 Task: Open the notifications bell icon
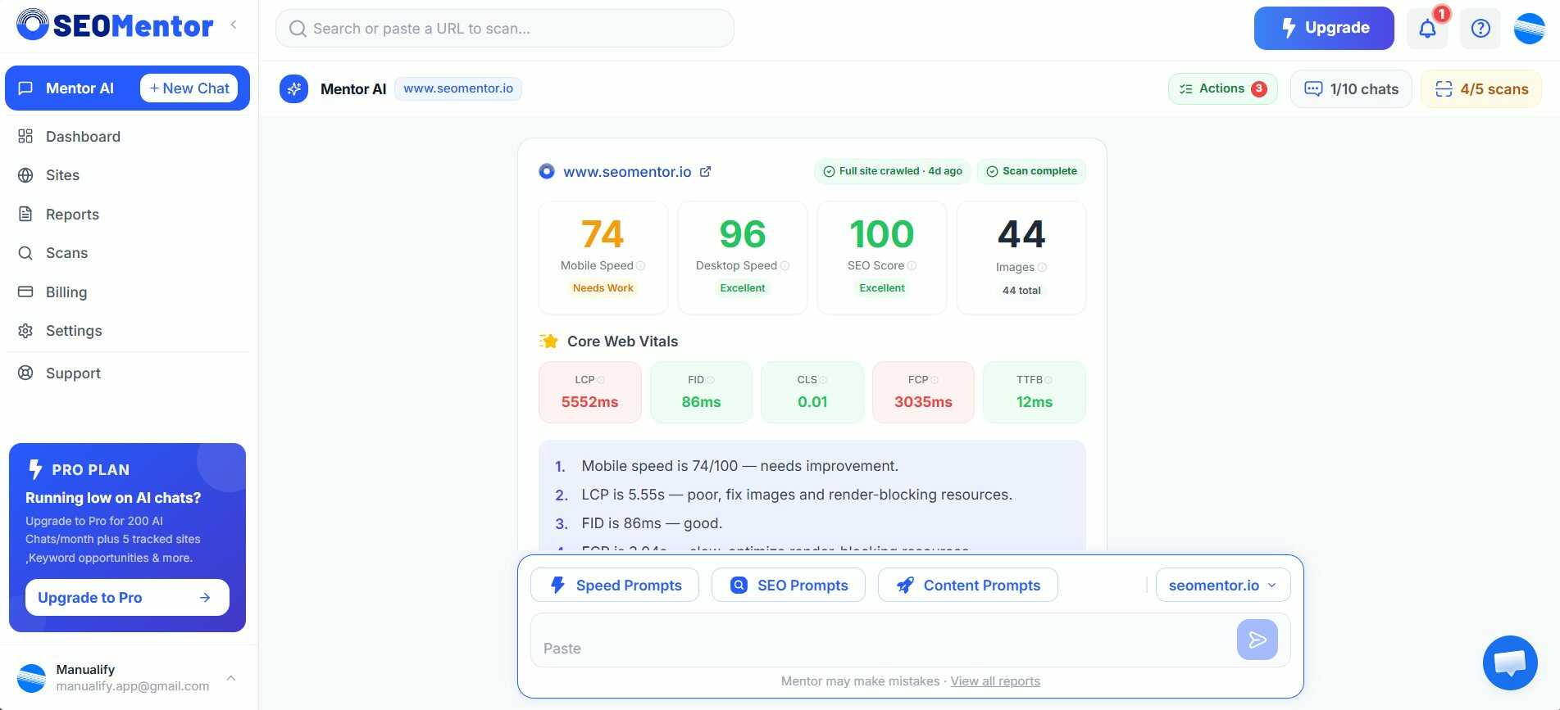tap(1427, 29)
